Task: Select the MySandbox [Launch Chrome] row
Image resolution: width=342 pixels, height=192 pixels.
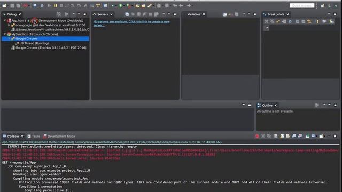Action: [x=32, y=34]
